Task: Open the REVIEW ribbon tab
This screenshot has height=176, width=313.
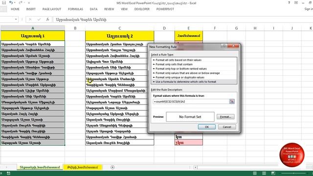Action: coord(109,9)
